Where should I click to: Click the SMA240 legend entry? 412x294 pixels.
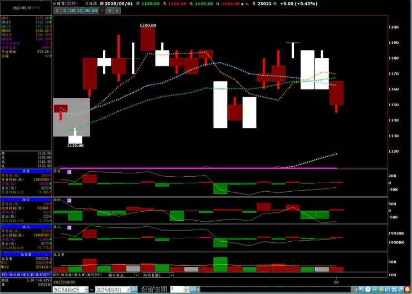tap(26, 39)
